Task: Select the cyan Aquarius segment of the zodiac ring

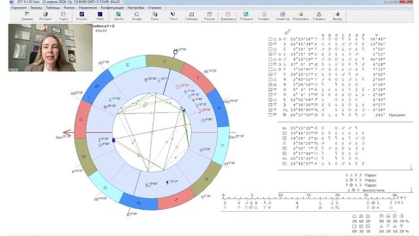Action: 223,146
